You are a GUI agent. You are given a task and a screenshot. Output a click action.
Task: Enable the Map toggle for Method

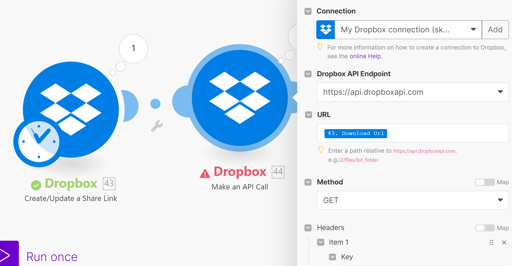point(484,182)
